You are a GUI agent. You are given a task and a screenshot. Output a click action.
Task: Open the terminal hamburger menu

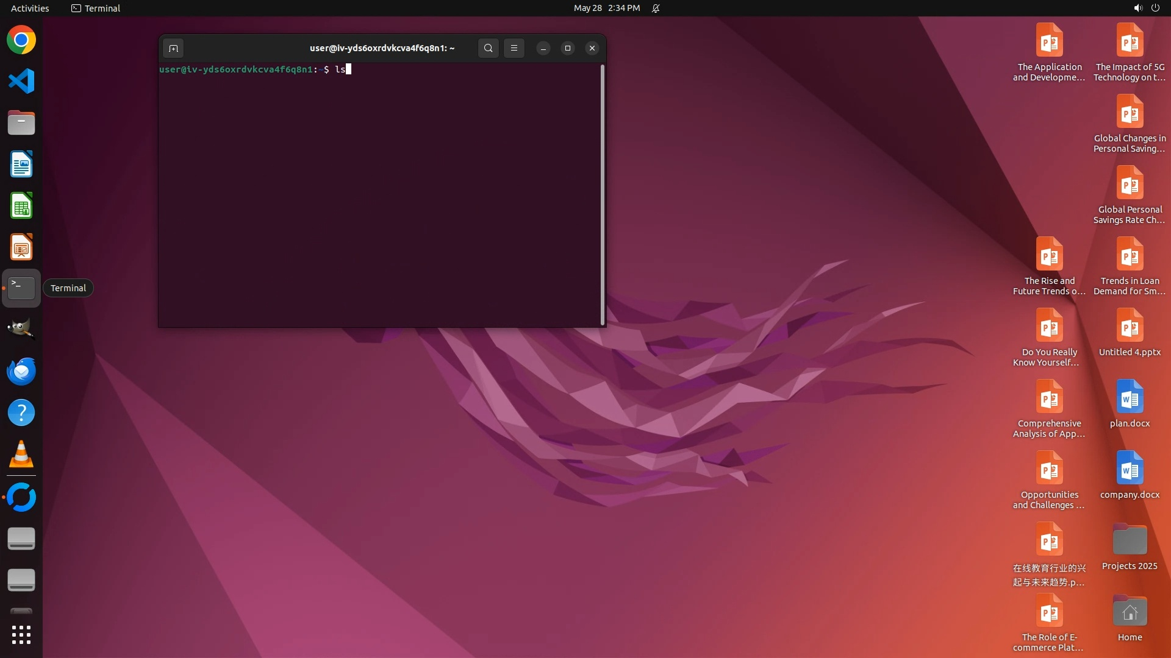click(514, 48)
